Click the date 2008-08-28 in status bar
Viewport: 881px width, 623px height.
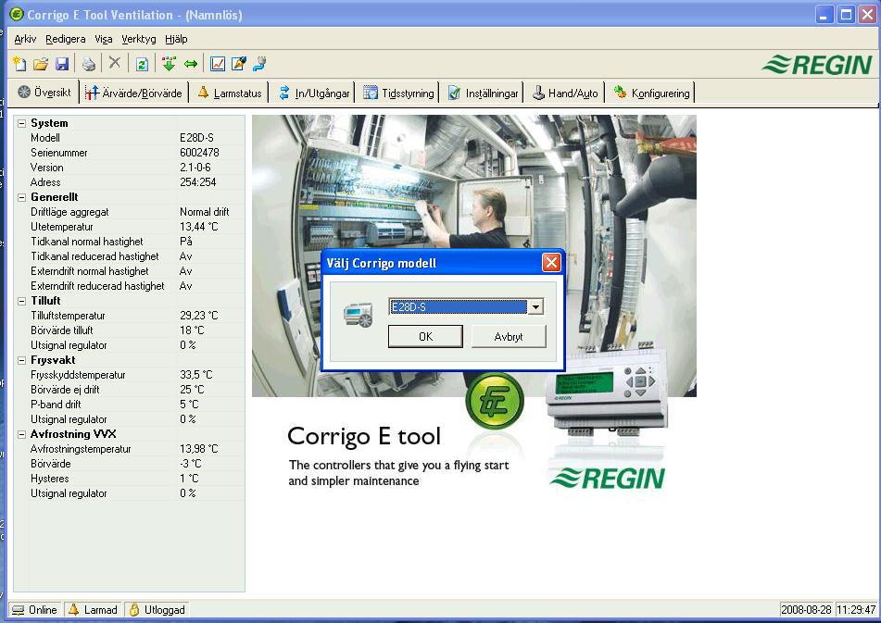806,610
